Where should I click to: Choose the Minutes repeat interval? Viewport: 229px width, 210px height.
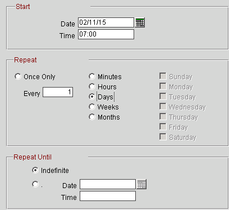tap(92, 76)
